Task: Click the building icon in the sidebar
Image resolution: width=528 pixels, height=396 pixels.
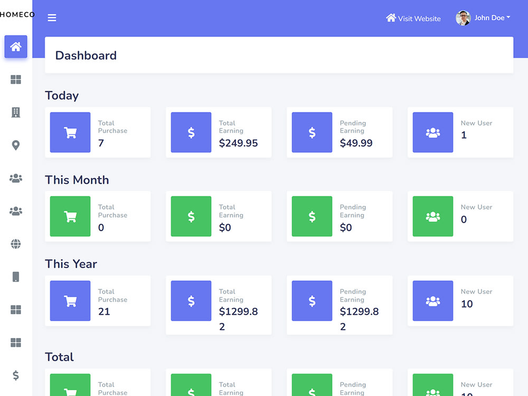Action: click(16, 112)
